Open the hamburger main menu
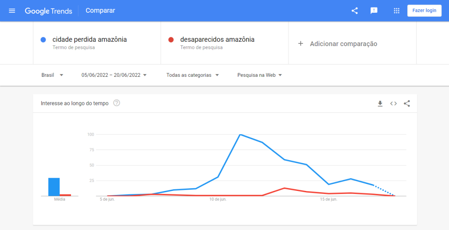The image size is (449, 230). [12, 11]
